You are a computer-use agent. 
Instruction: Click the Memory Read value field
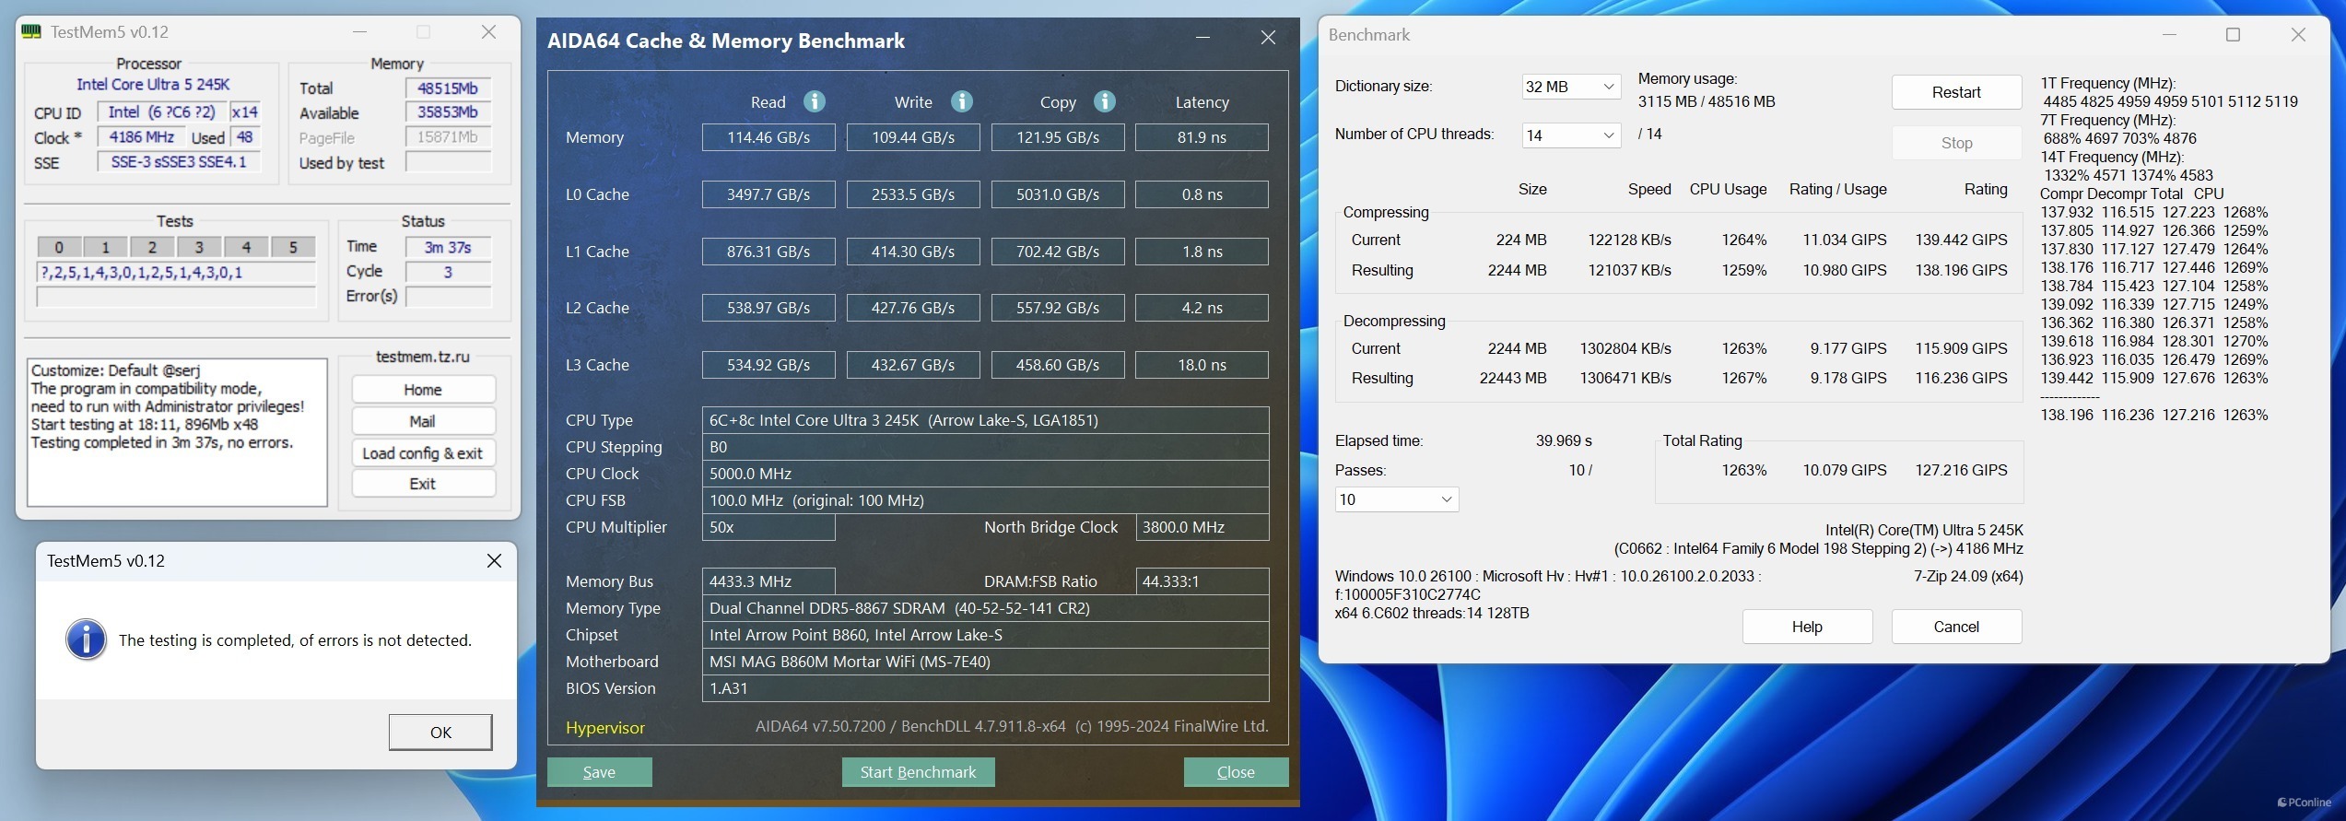click(768, 137)
